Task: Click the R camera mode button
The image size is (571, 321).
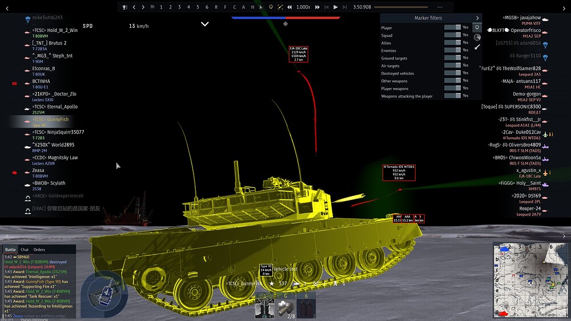Action: (216, 7)
